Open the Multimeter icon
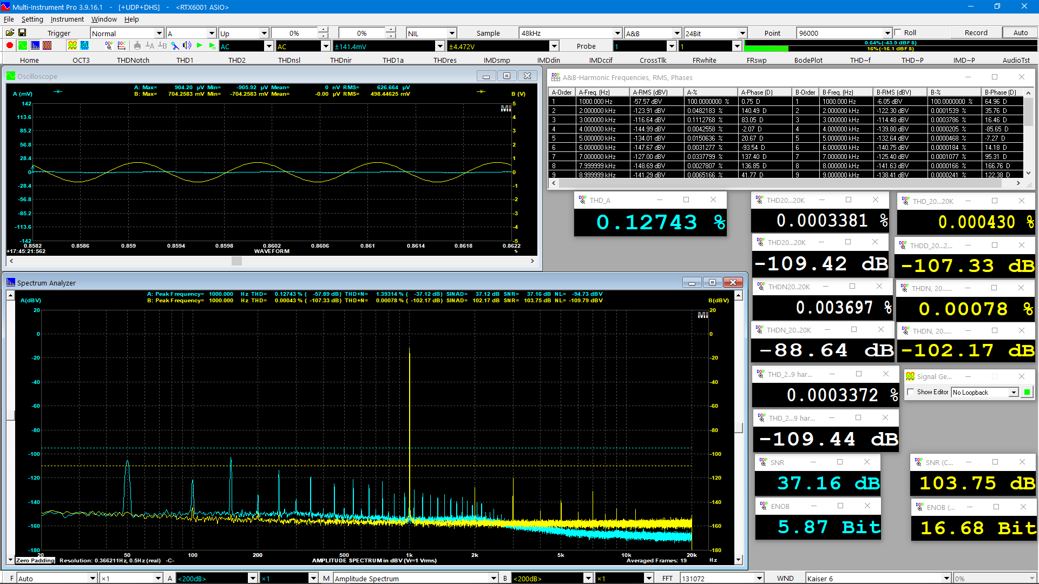The height and width of the screenshot is (584, 1039). coord(47,46)
